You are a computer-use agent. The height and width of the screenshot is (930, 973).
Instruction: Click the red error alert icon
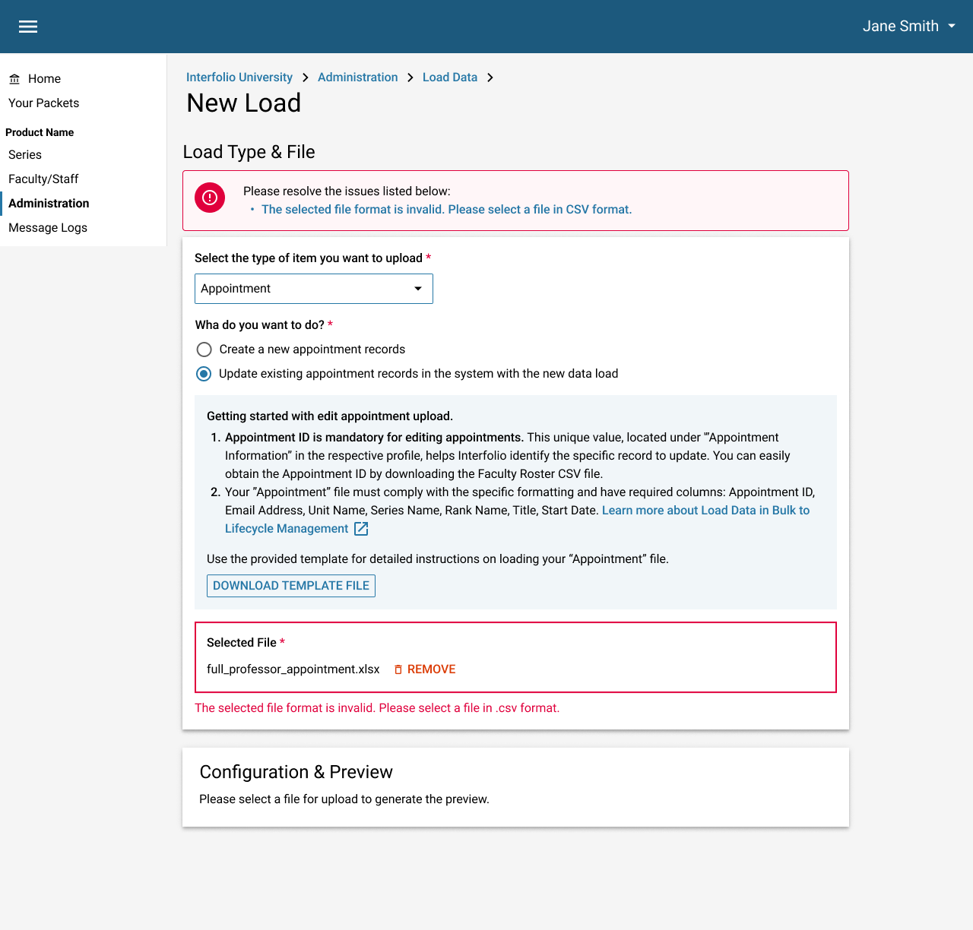coord(210,198)
